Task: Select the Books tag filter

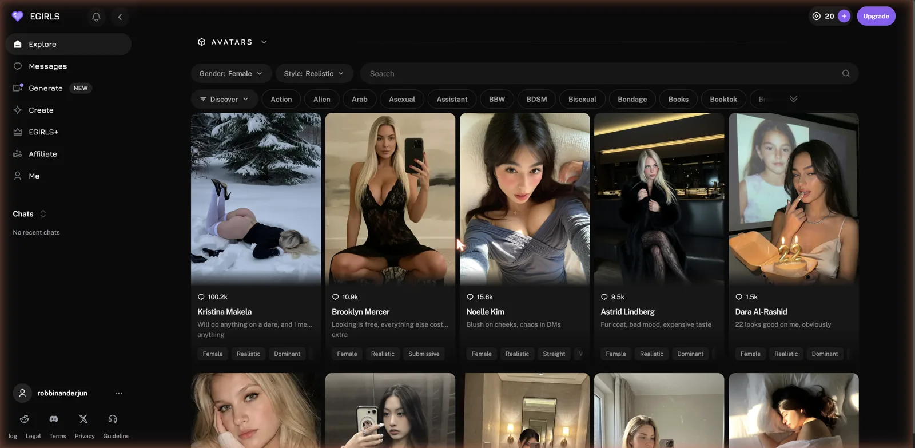Action: tap(678, 100)
